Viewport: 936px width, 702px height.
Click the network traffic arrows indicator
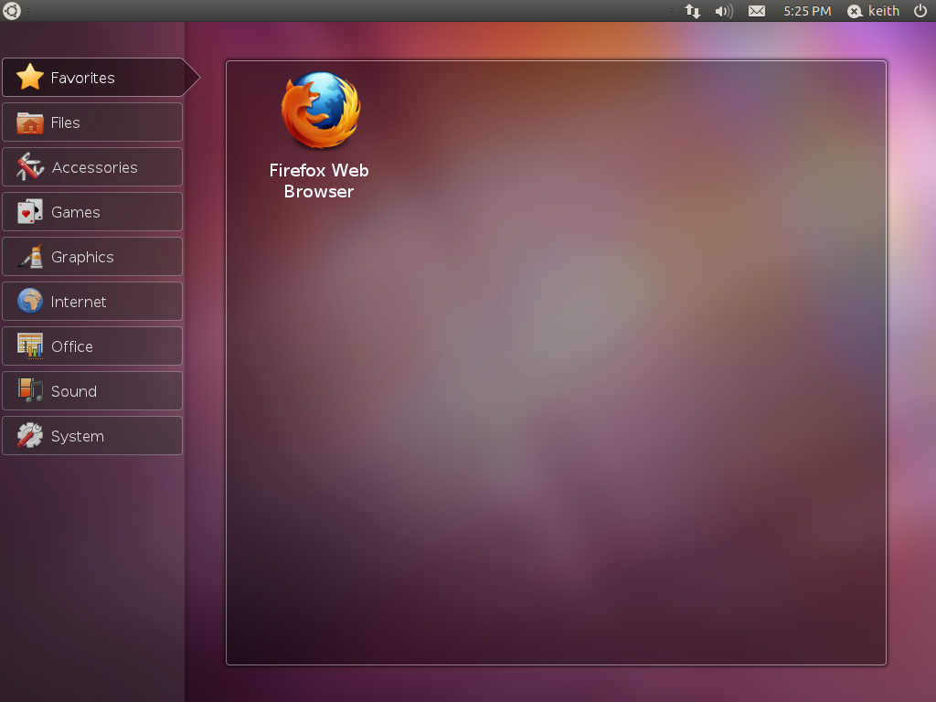[692, 11]
